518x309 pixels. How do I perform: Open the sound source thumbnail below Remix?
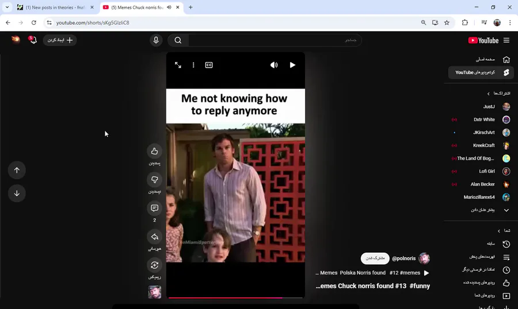click(154, 292)
